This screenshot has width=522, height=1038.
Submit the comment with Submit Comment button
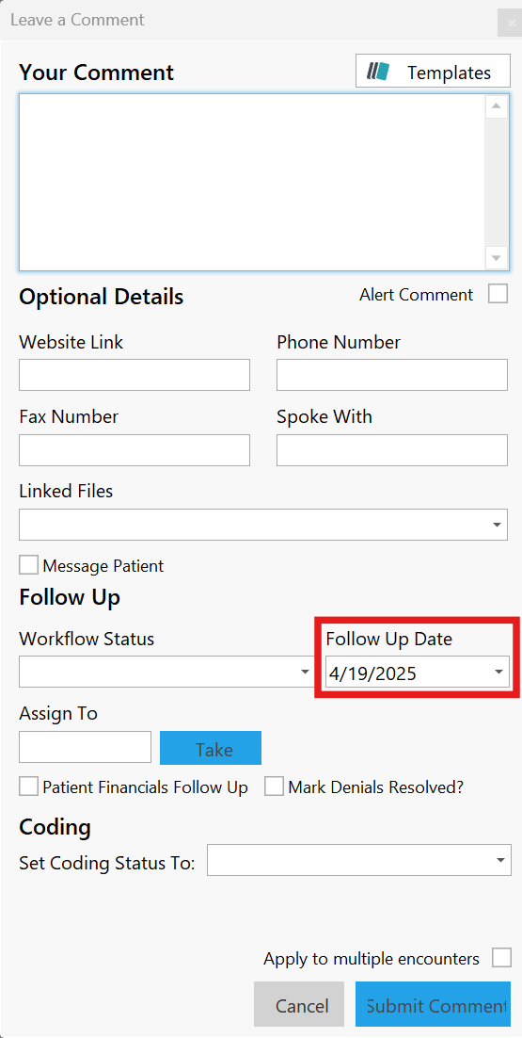[x=433, y=1004]
